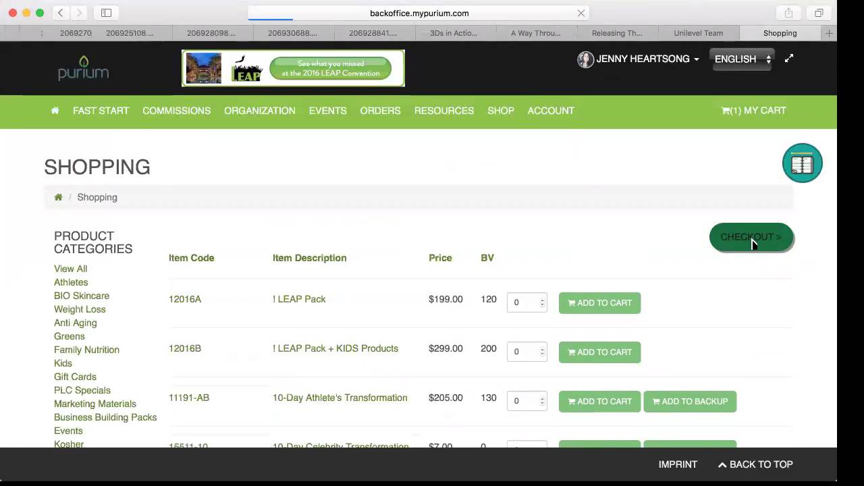Open the Orders menu
This screenshot has width=864, height=486.
click(380, 111)
